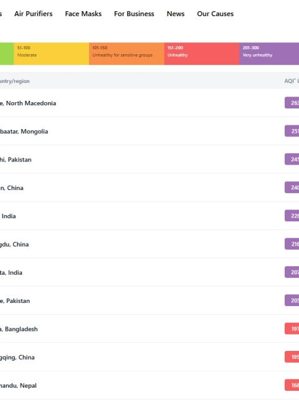The width and height of the screenshot is (299, 402).
Task: Open the Chongqing, China entry
Action: coord(17,357)
